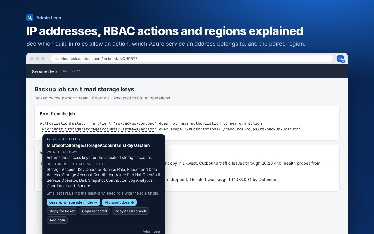This screenshot has width=374, height=234.
Task: Click the INC-51877 label in header
Action: point(72,71)
